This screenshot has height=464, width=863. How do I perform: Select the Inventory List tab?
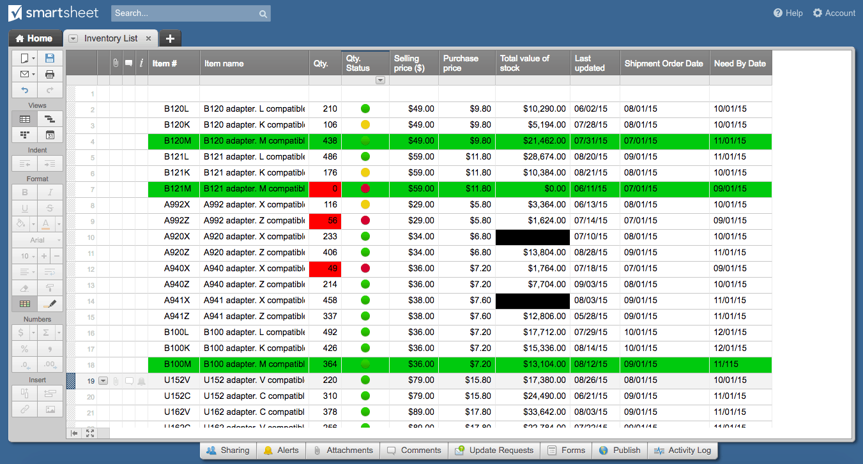pos(110,38)
